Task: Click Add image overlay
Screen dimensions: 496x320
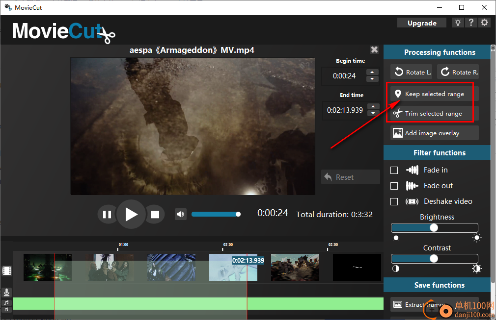Action: tap(434, 133)
